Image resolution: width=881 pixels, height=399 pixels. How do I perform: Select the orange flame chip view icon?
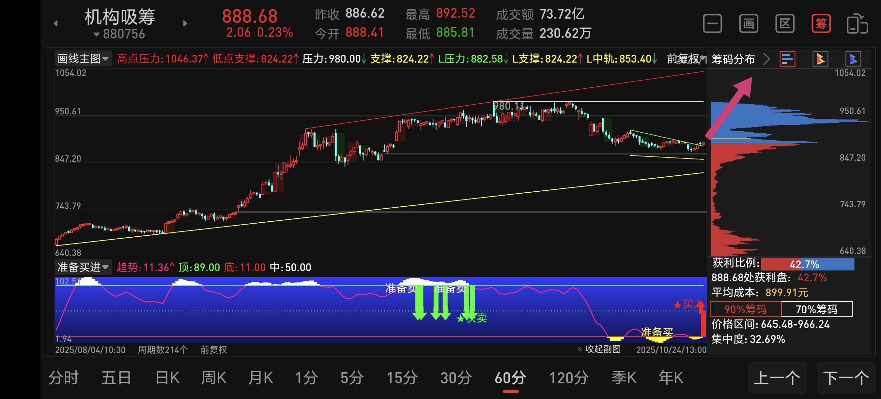(820, 59)
